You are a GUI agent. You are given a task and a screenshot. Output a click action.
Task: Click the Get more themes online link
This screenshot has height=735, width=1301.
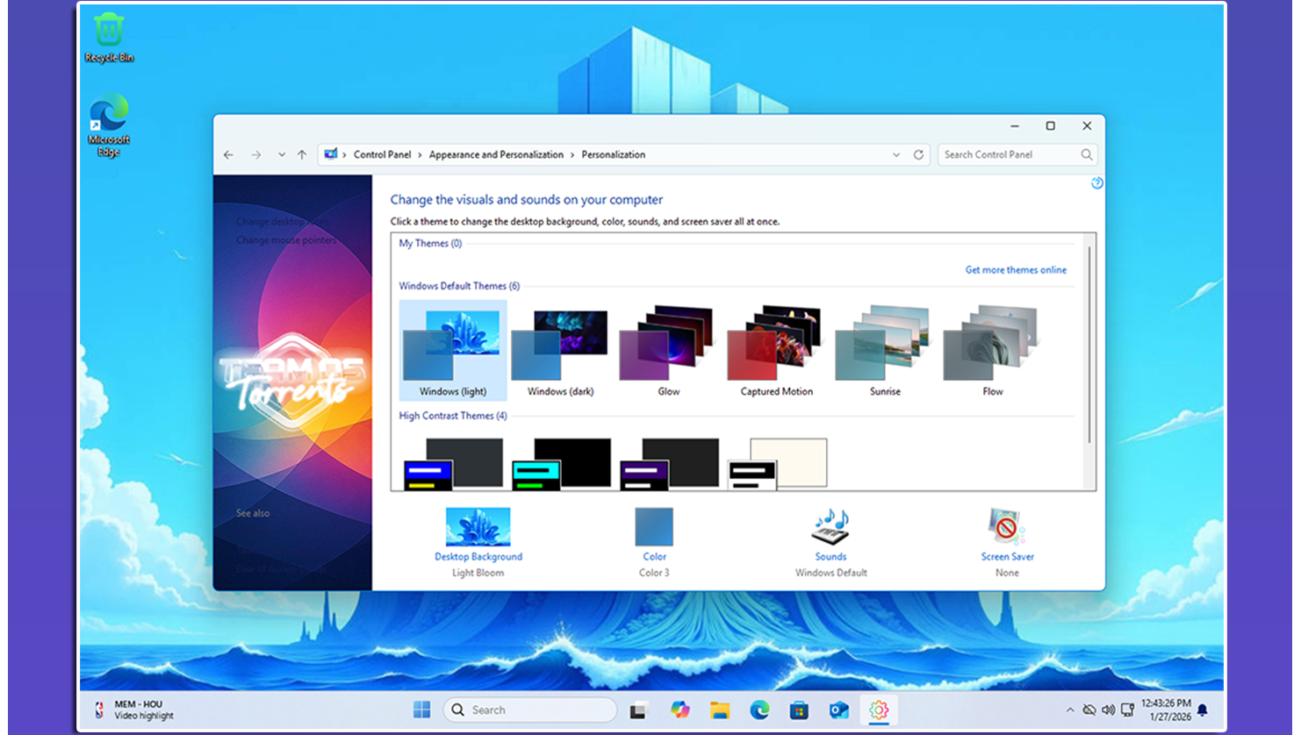point(1016,270)
